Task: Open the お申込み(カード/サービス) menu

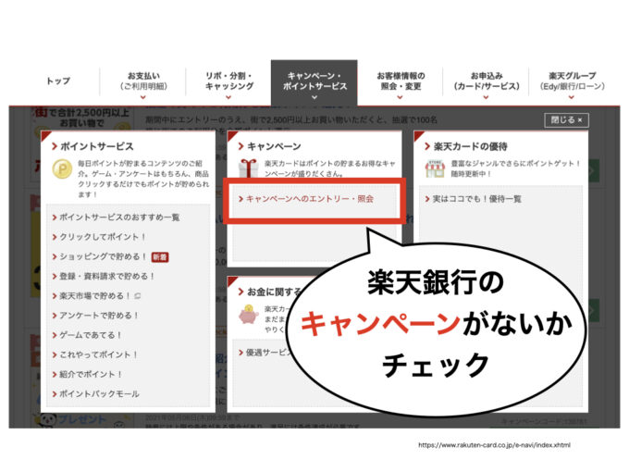Action: pyautogui.click(x=487, y=81)
